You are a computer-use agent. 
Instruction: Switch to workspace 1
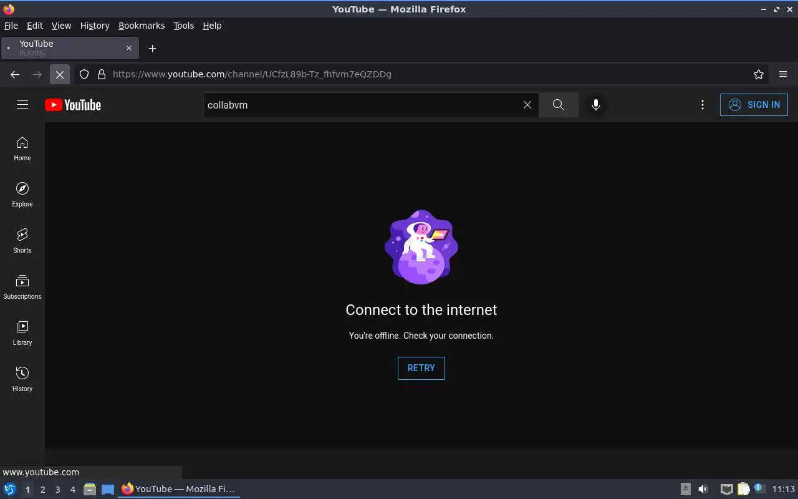pos(28,490)
